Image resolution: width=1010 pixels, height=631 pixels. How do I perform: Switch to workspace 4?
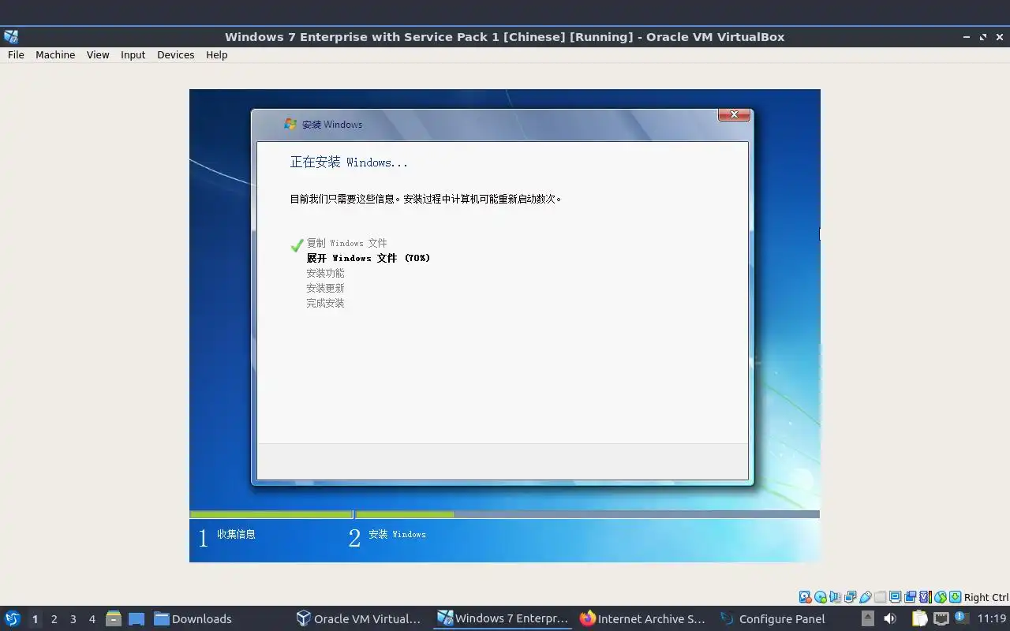tap(92, 618)
